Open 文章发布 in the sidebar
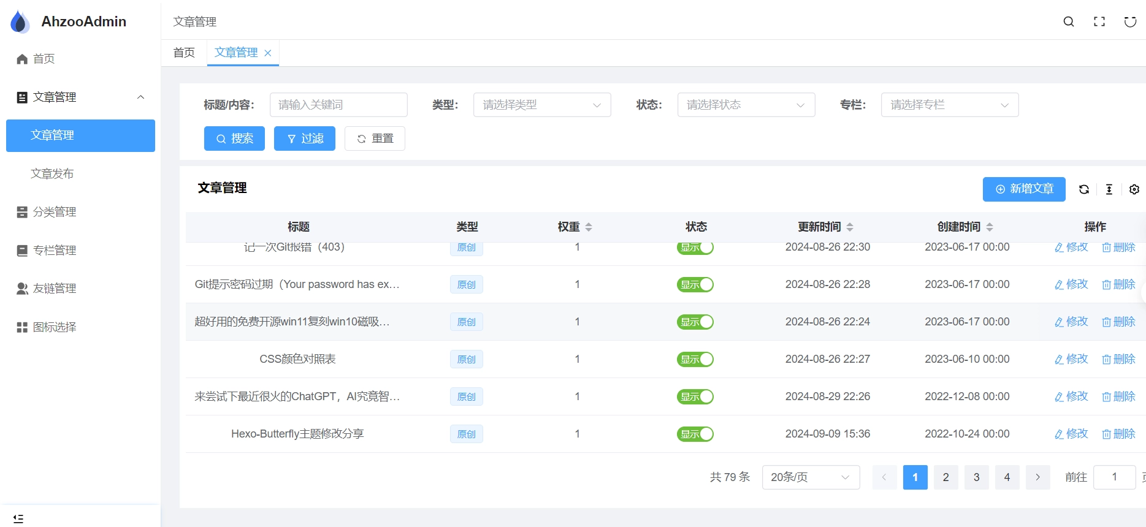This screenshot has width=1146, height=527. [x=52, y=174]
